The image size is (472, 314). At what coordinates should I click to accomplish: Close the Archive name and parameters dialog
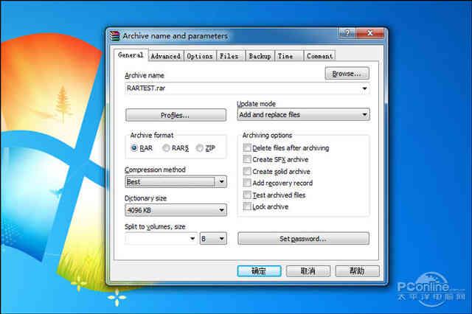[371, 34]
